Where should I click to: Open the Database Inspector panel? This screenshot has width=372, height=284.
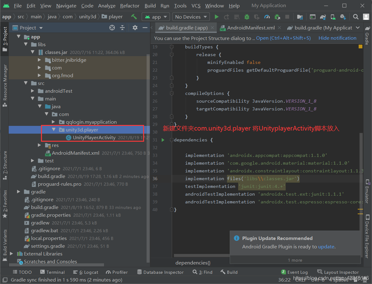[x=160, y=272]
